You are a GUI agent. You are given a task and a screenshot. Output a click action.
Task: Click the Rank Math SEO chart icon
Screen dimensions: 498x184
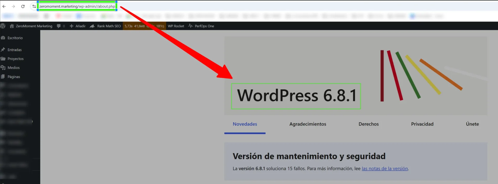pyautogui.click(x=92, y=26)
